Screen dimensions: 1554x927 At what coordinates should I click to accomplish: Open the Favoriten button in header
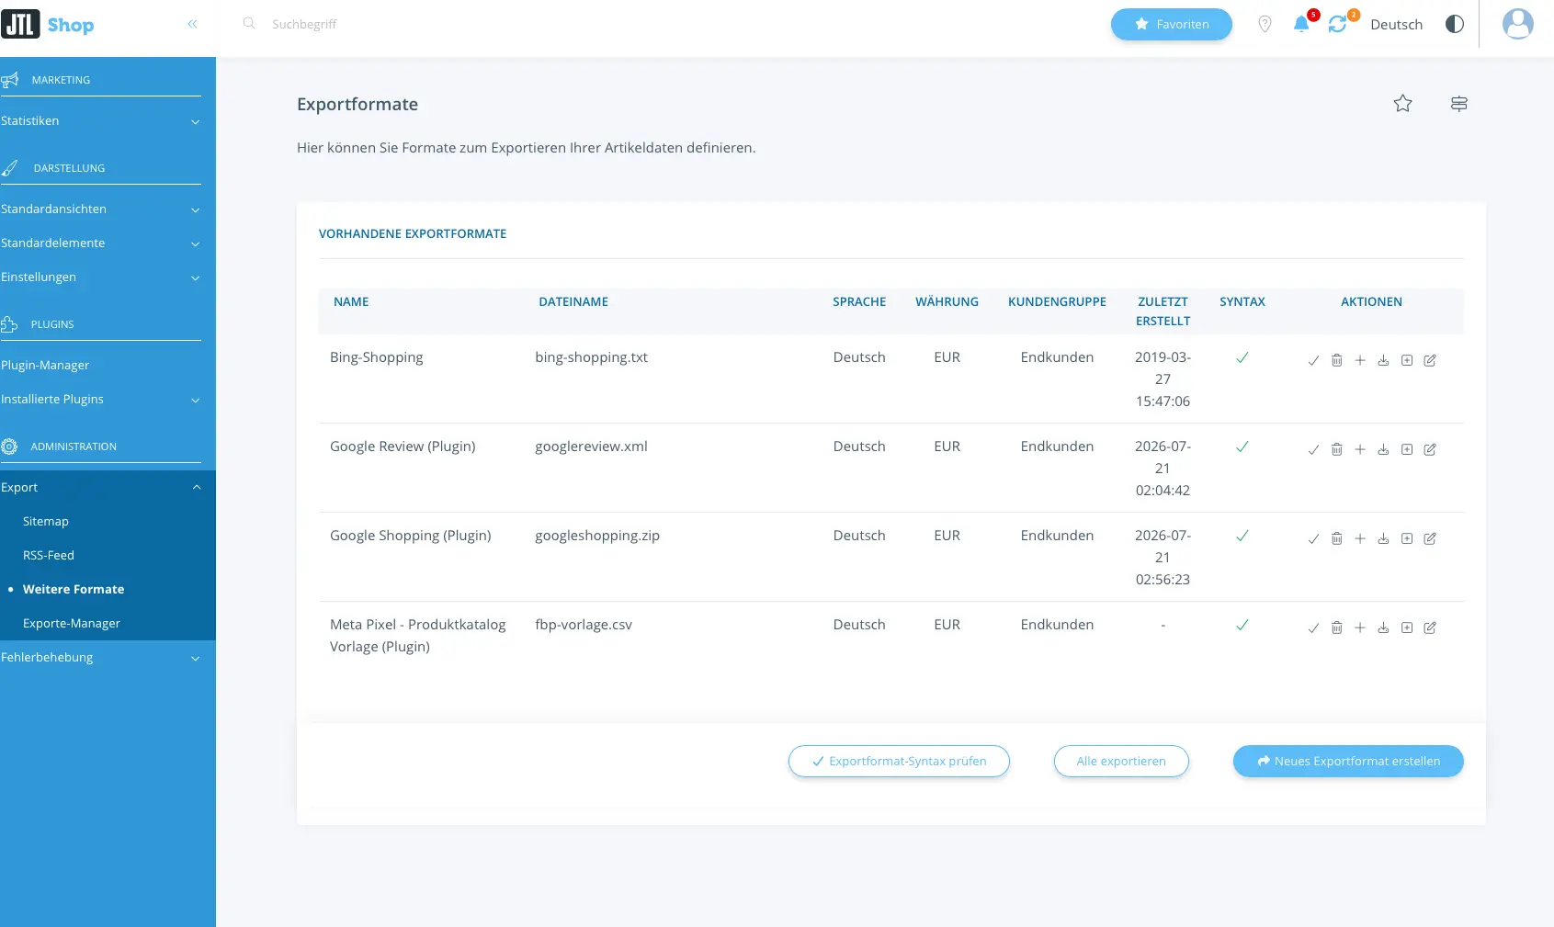(x=1172, y=24)
